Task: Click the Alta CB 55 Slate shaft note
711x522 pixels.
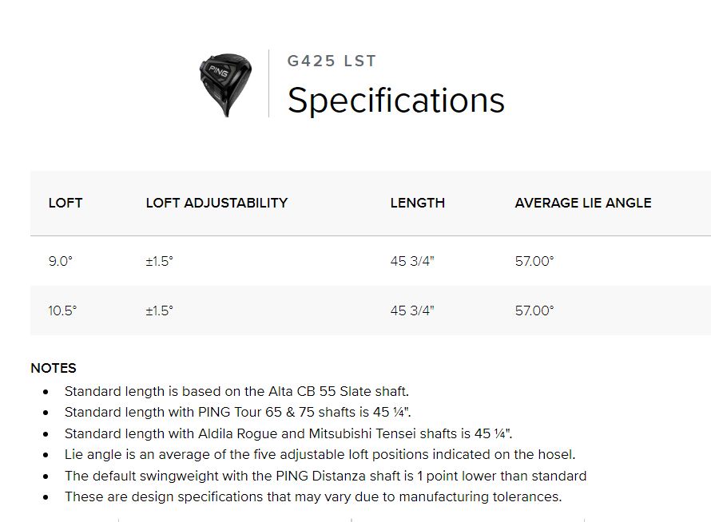Action: 236,391
